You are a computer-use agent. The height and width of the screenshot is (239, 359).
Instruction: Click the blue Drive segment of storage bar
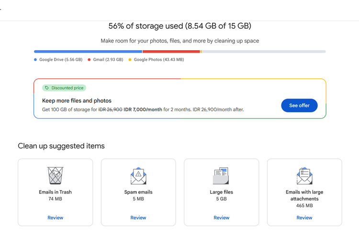coord(88,52)
